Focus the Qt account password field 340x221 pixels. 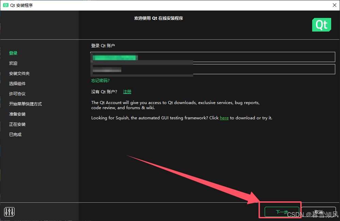213,69
